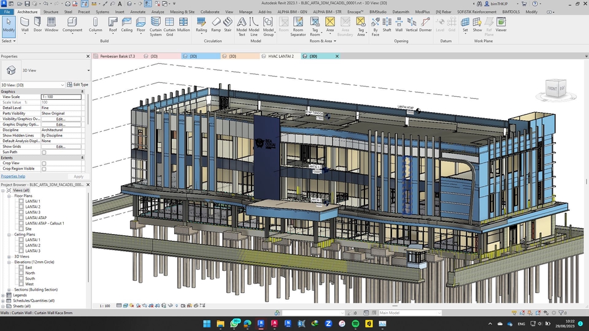
Task: Choose the Component tool
Action: 72,25
